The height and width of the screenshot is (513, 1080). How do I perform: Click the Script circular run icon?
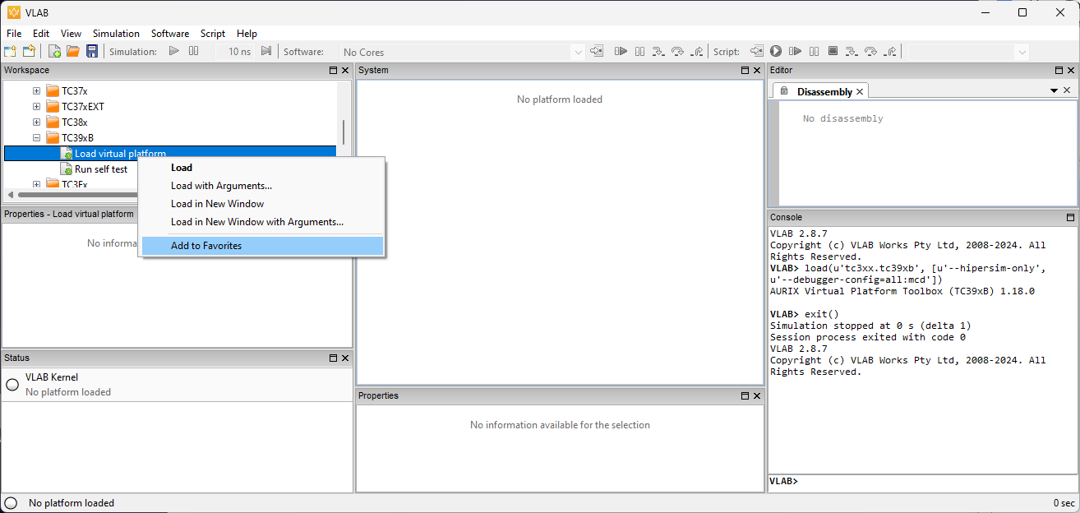775,51
